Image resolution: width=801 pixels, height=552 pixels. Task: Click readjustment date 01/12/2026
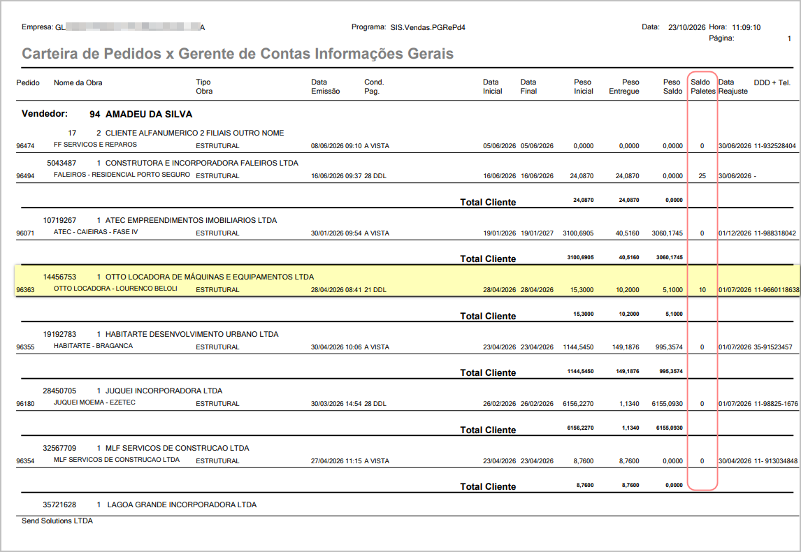pyautogui.click(x=735, y=233)
